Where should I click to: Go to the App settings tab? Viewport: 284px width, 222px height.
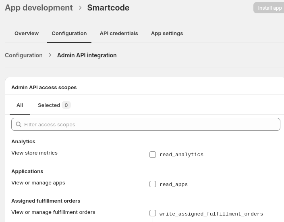click(167, 34)
